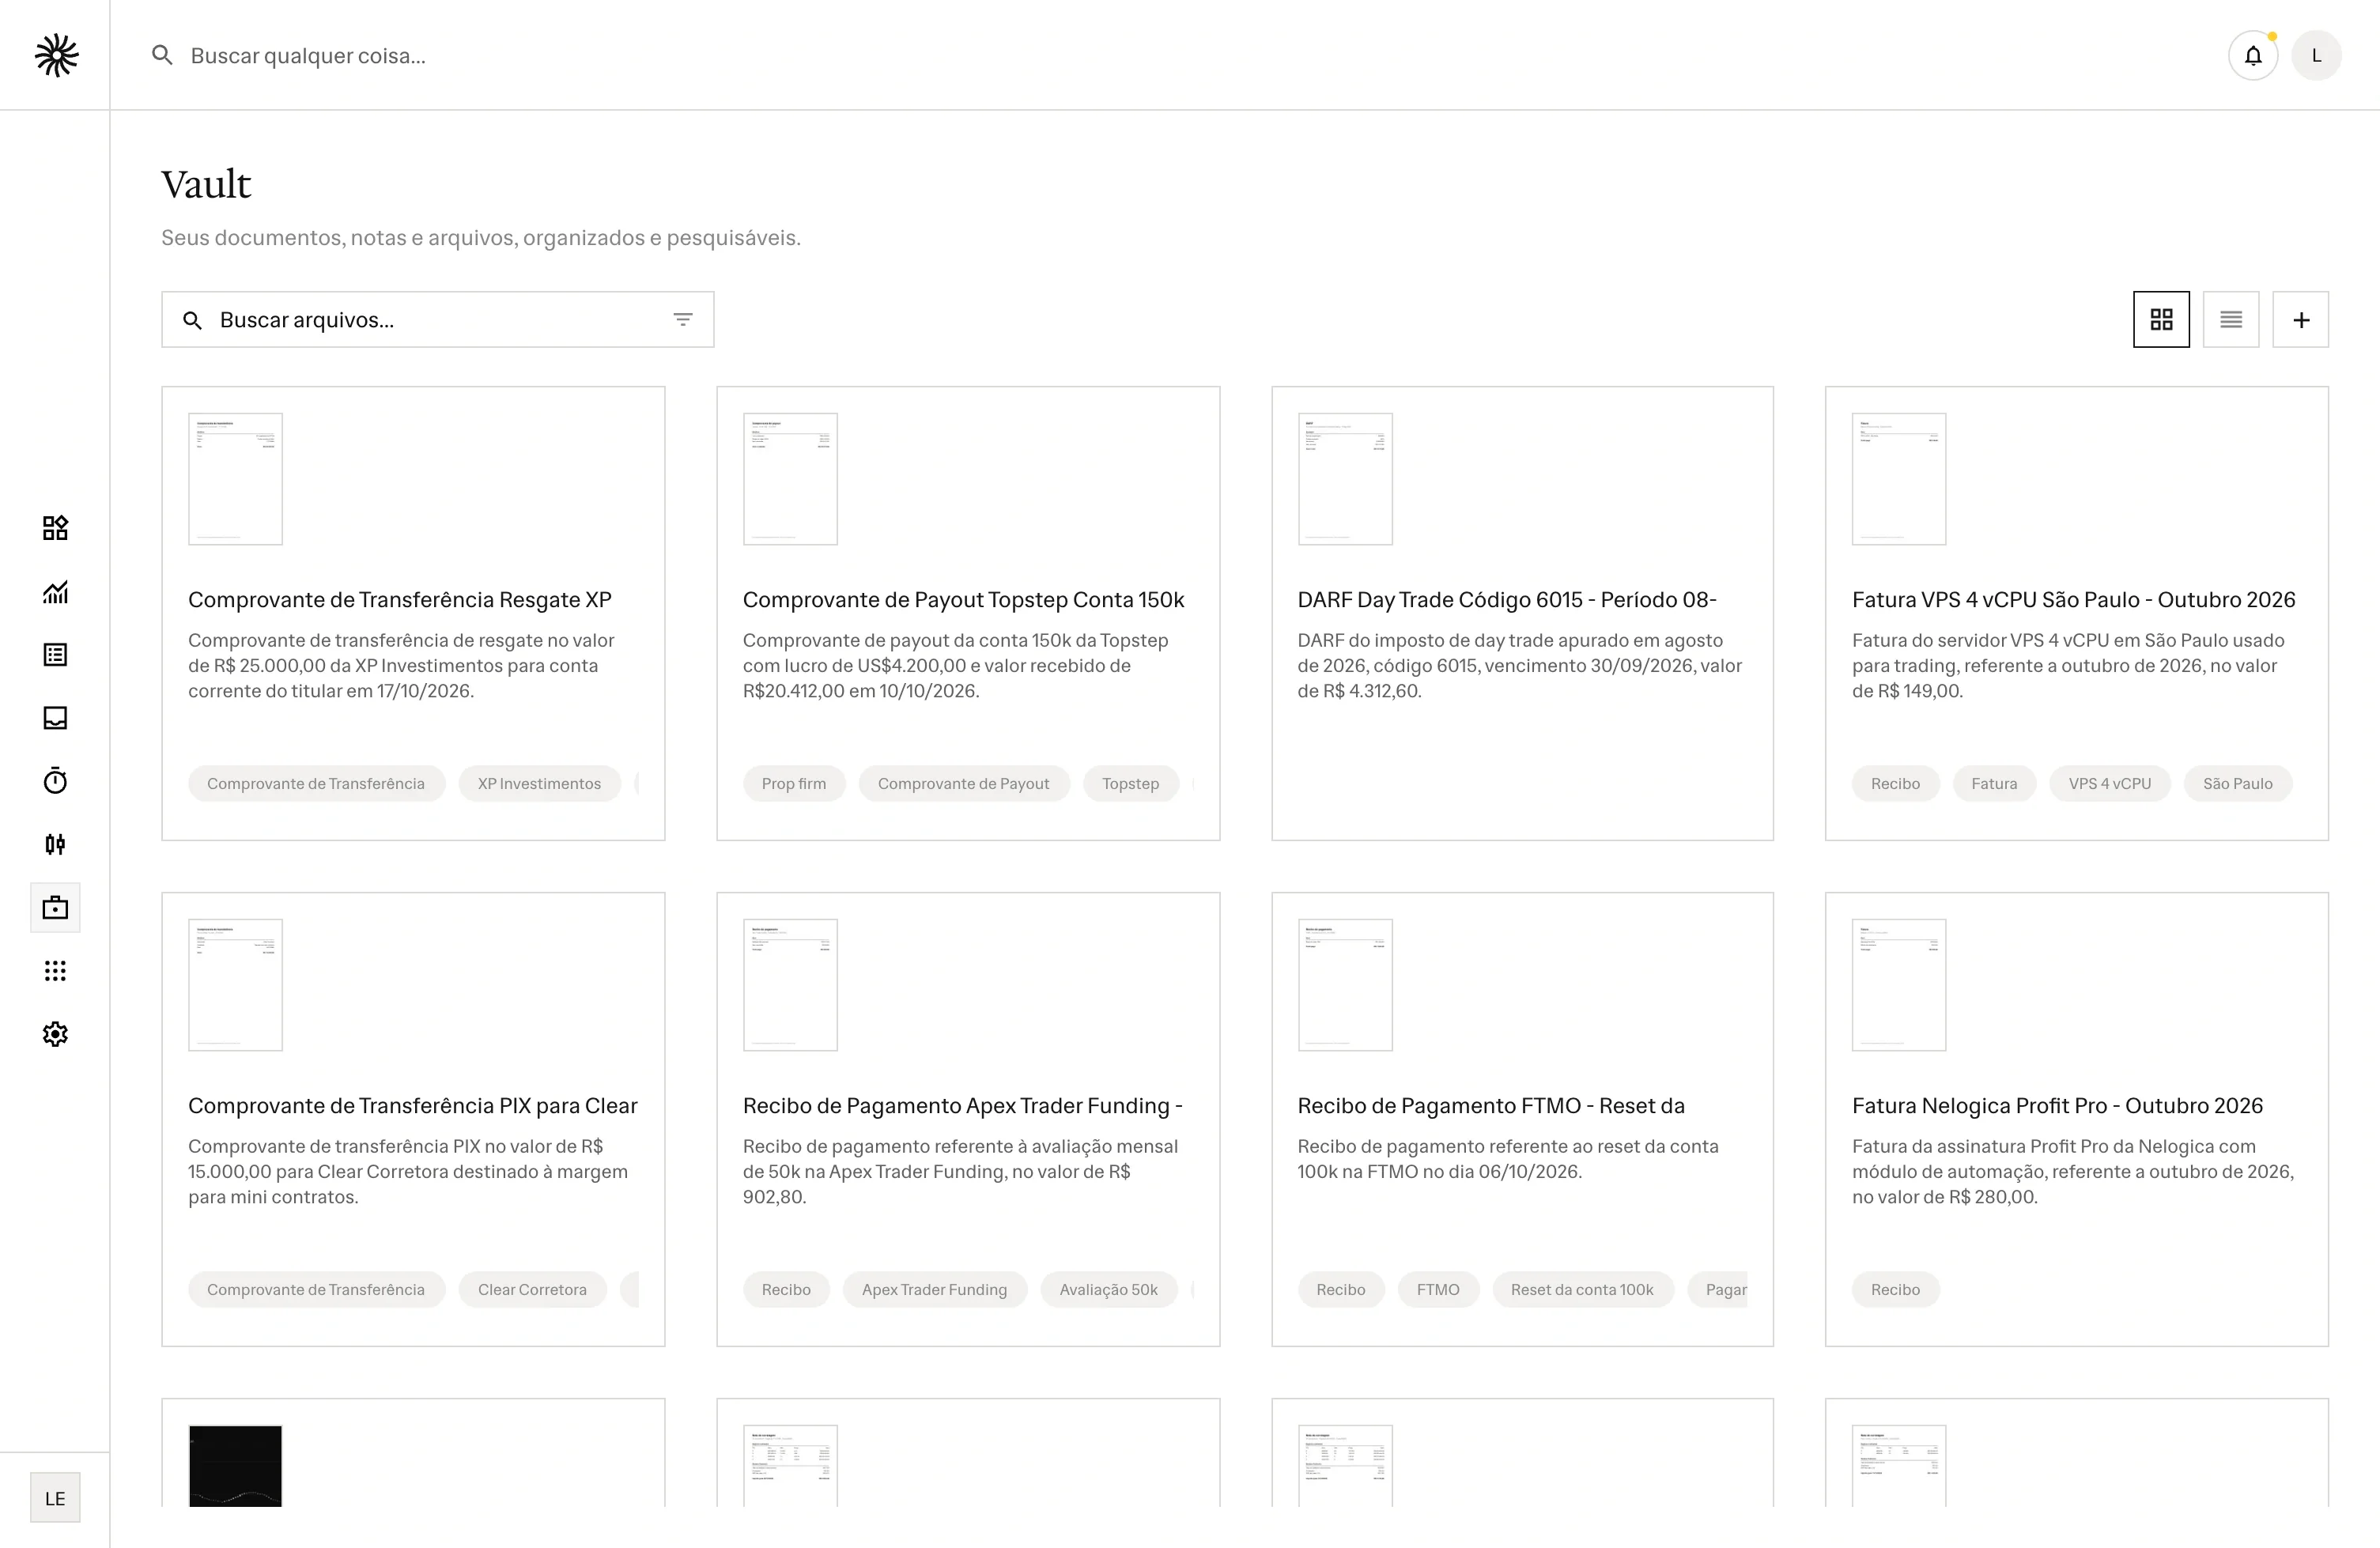
Task: Open Comprovante de Payout Topstep thumbnail
Action: tap(790, 479)
